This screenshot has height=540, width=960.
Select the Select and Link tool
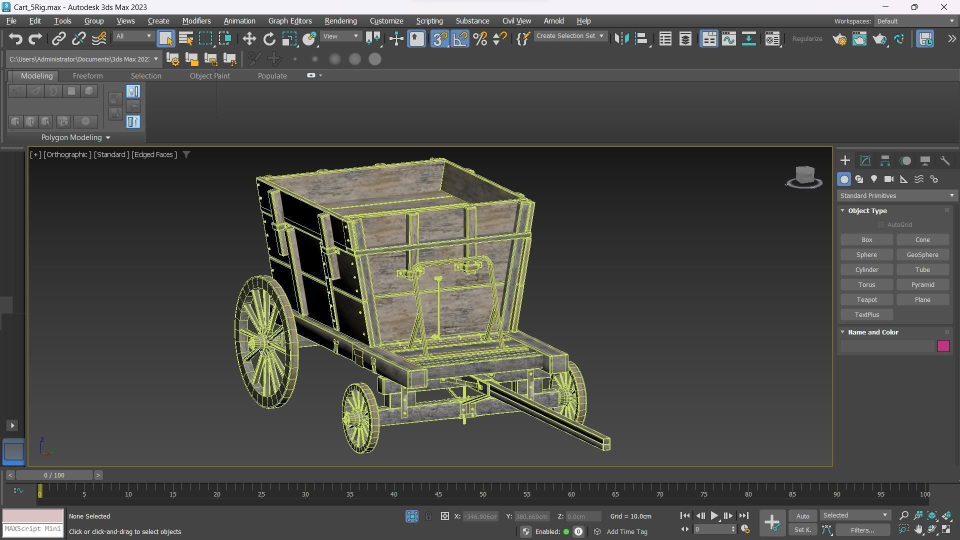(x=59, y=38)
